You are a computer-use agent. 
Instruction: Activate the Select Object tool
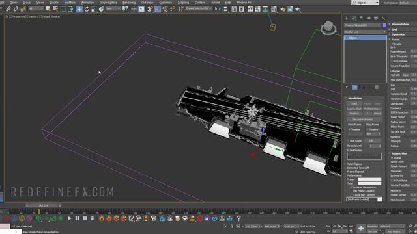pos(48,9)
